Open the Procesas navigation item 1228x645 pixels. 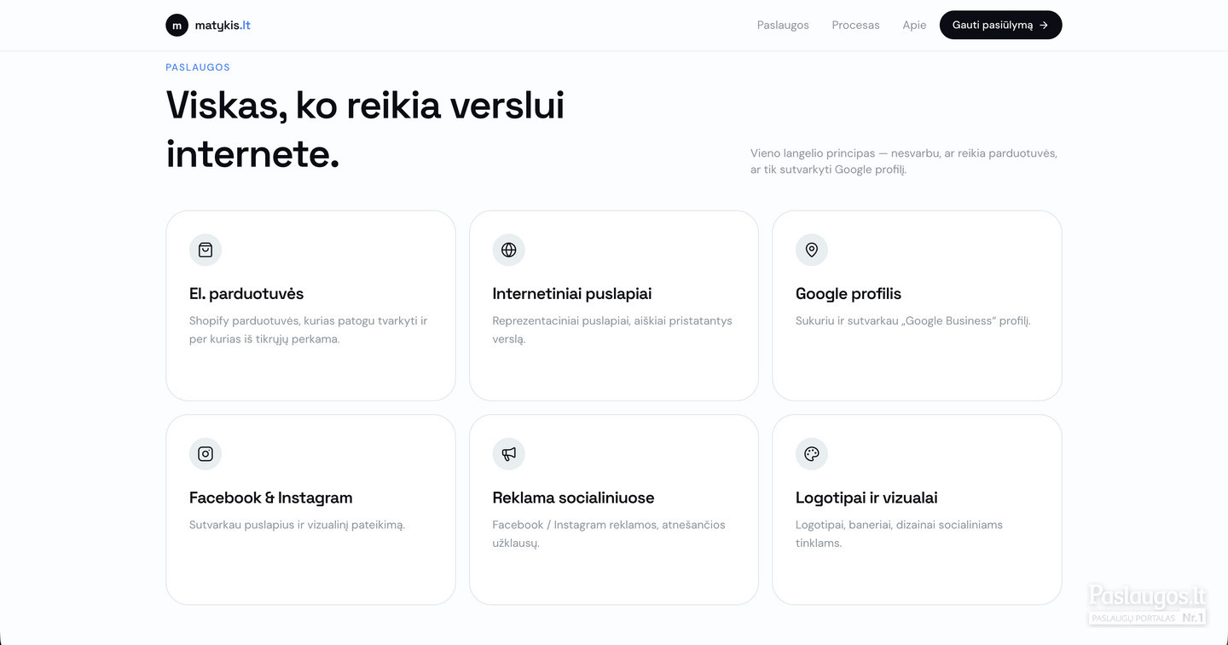(855, 26)
